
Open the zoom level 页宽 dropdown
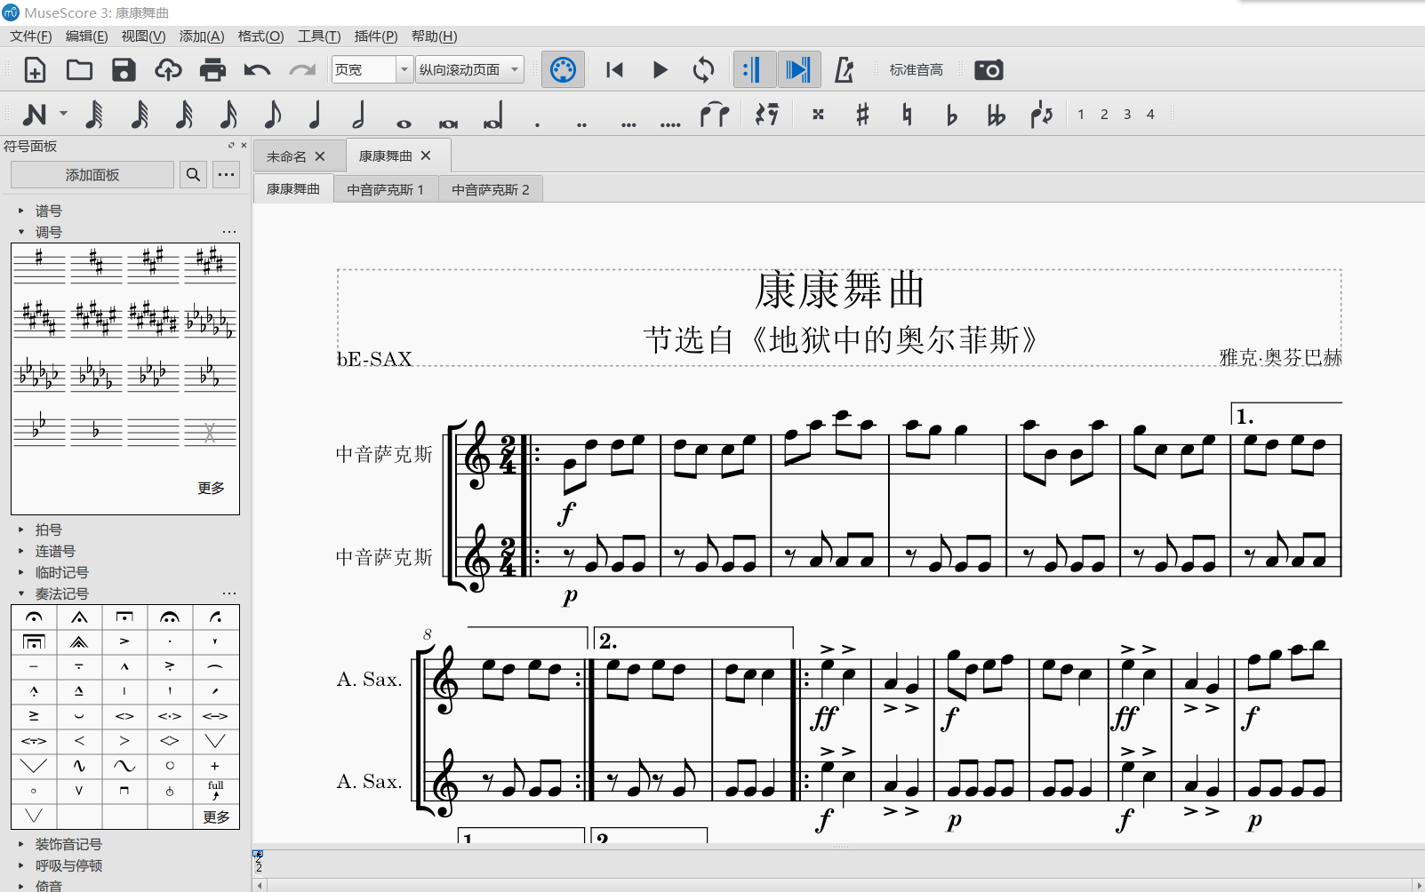point(405,69)
